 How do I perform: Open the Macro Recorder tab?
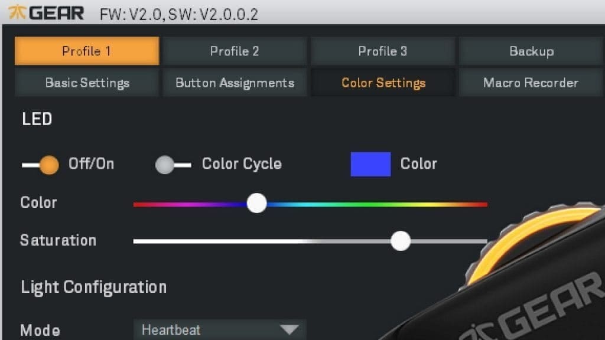[x=531, y=83]
